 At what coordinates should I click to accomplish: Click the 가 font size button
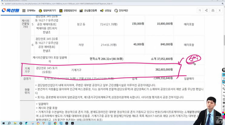[x=200, y=10]
